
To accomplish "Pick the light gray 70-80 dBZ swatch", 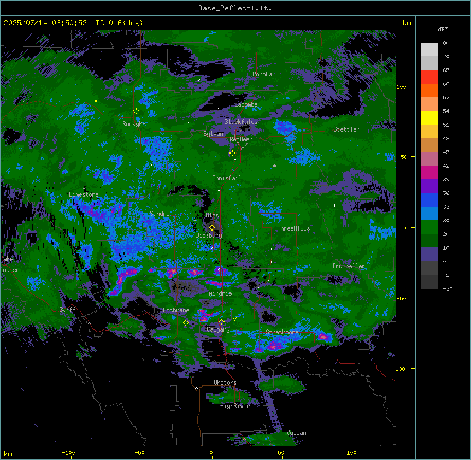I will 429,49.
